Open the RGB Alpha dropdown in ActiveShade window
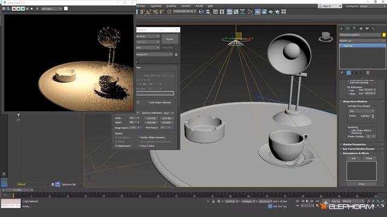Image resolution: width=387 pixels, height=217 pixels. pyautogui.click(x=51, y=8)
